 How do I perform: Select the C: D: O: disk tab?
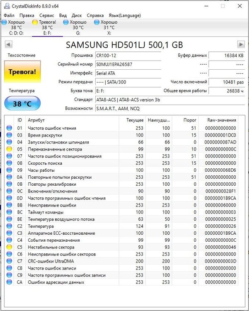[16, 27]
